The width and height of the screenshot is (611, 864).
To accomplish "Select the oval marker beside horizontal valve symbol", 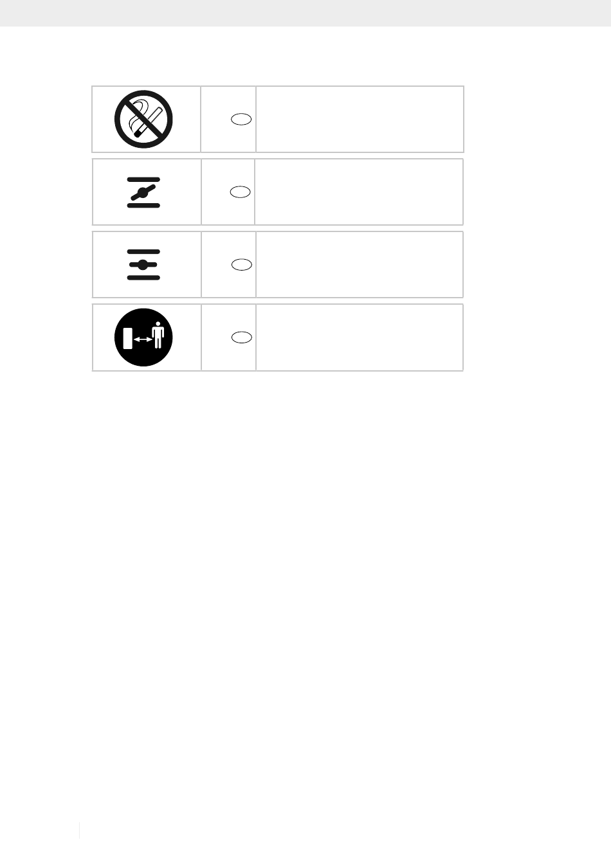I will pyautogui.click(x=241, y=264).
